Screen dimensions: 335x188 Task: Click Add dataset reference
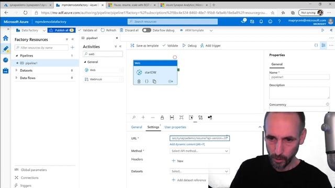point(189,180)
